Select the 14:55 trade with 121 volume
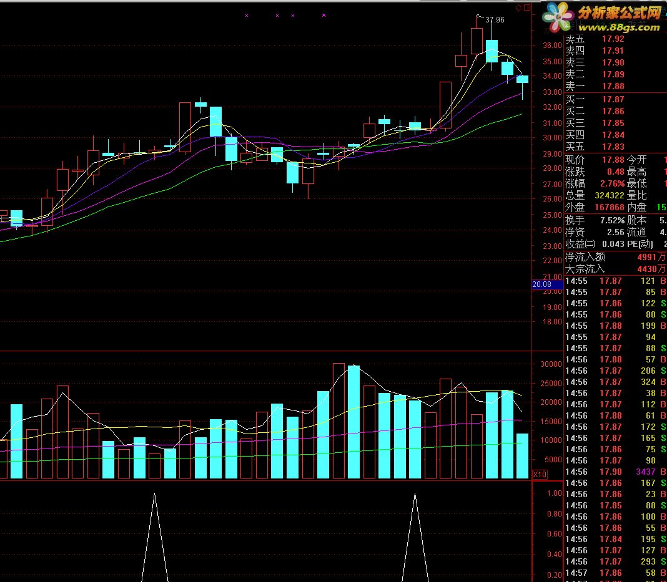667x582 pixels. (615, 281)
